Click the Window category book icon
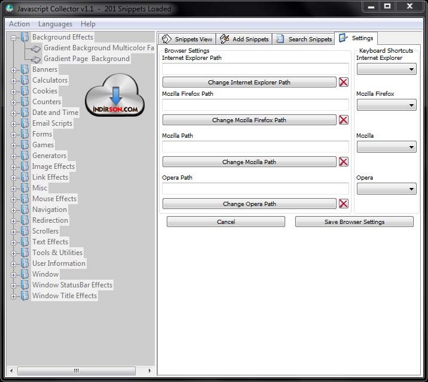Screen dimensions: 428x382 click(x=25, y=274)
